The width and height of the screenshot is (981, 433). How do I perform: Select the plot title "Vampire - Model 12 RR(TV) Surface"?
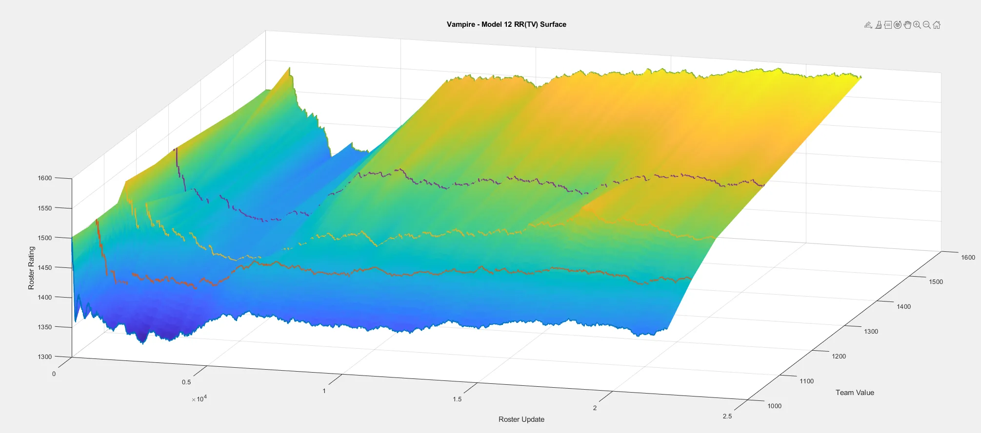pos(506,24)
